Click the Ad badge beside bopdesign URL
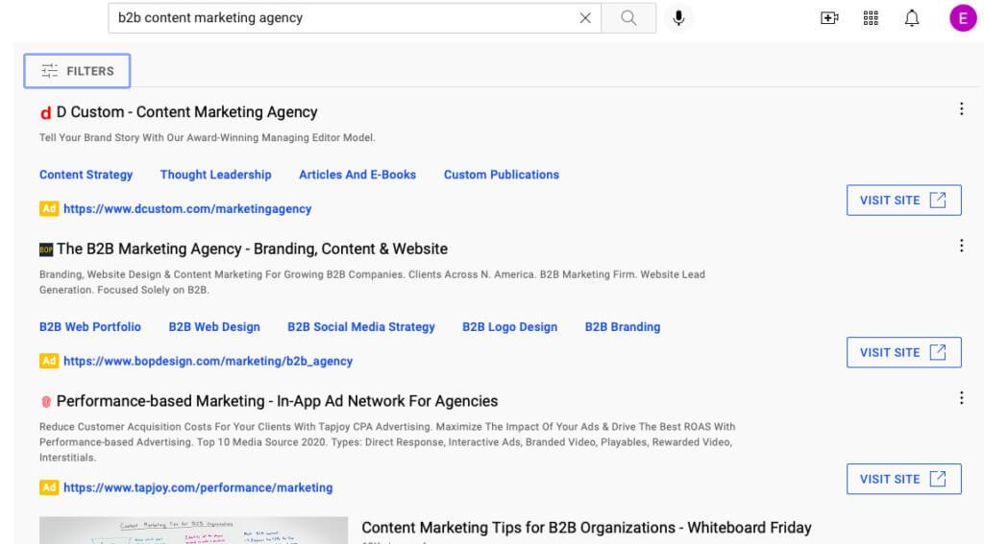The width and height of the screenshot is (984, 544). click(x=49, y=361)
